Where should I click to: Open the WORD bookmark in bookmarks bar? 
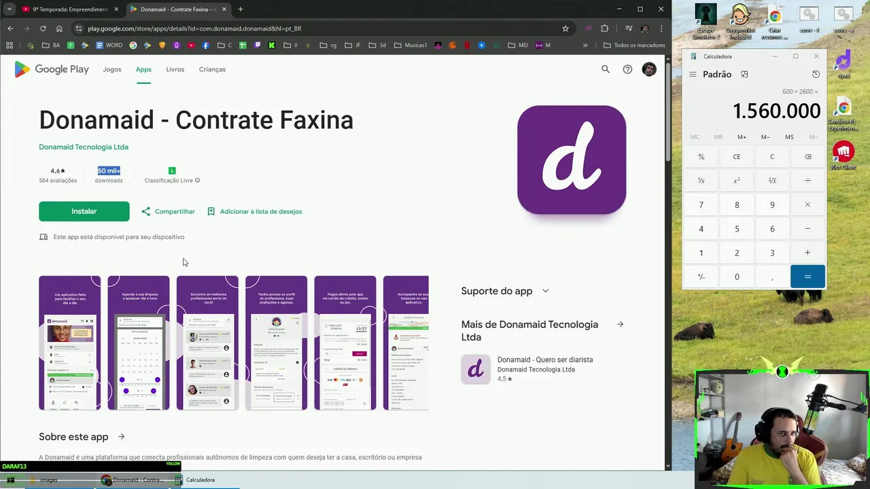[109, 46]
